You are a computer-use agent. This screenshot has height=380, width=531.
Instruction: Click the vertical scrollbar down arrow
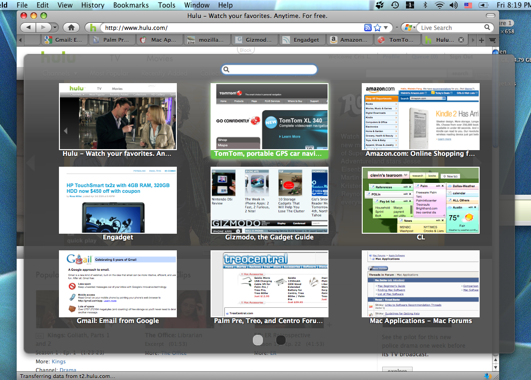point(495,367)
